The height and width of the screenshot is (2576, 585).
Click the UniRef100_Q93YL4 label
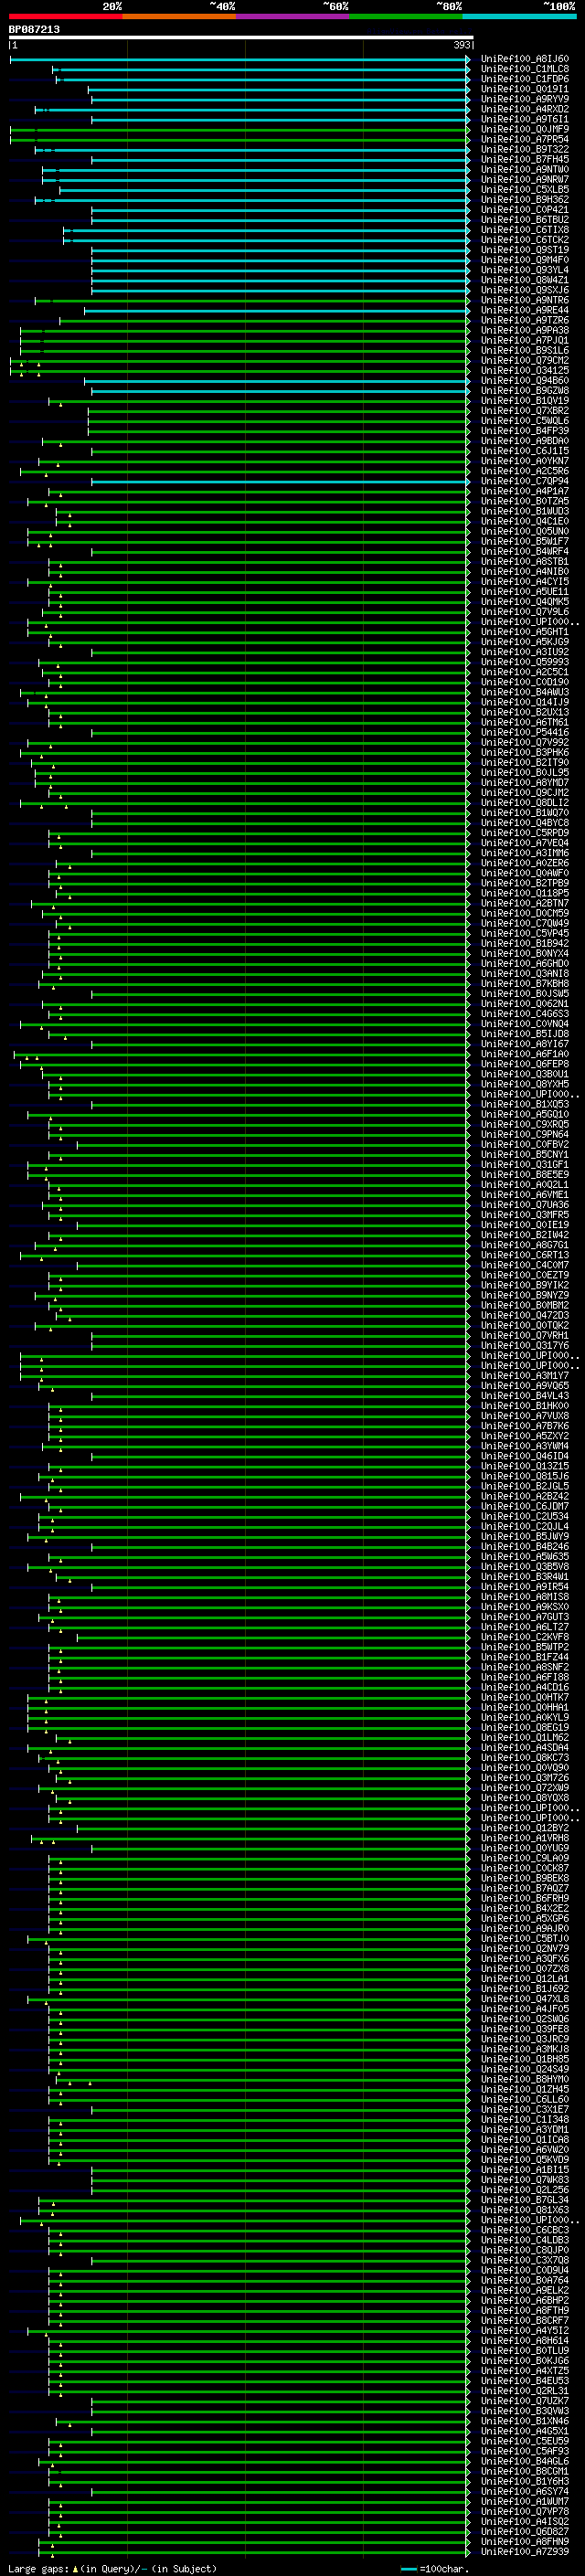[524, 270]
